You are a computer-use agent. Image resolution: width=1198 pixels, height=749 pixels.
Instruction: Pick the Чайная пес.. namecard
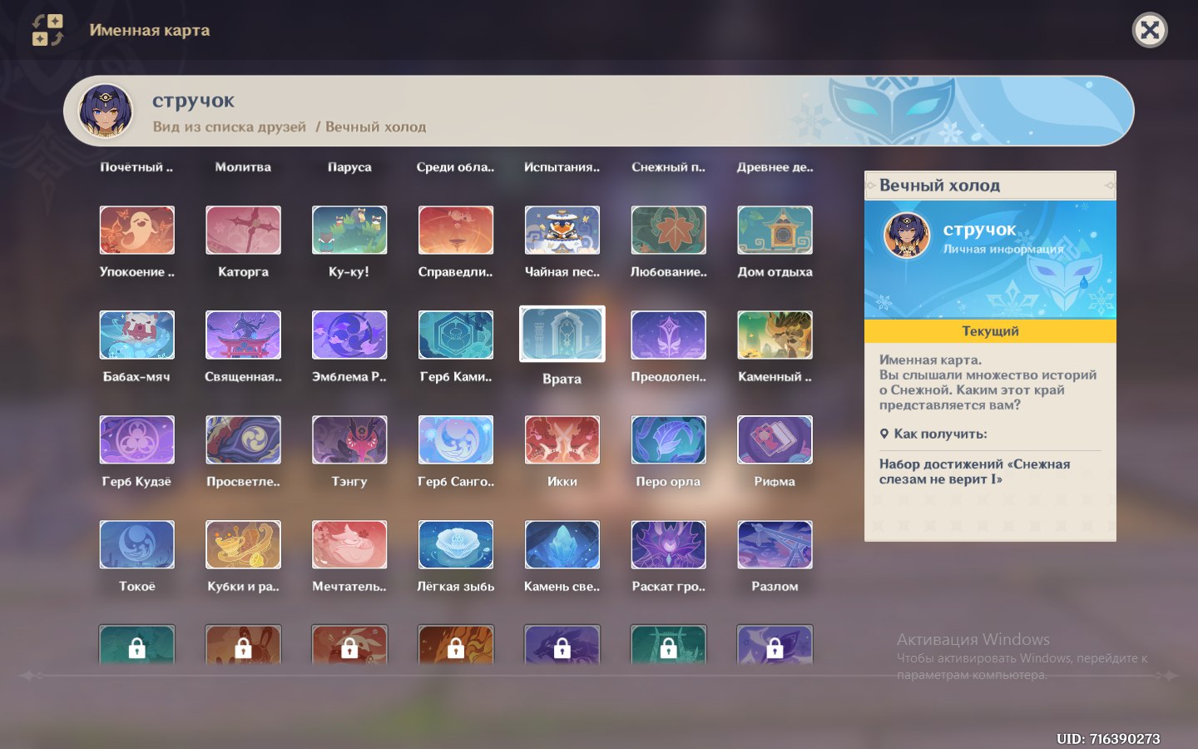click(x=562, y=231)
